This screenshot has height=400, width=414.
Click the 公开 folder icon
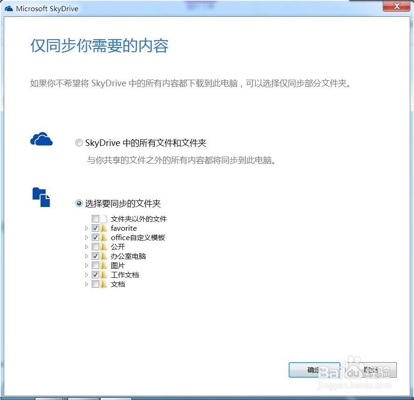point(104,247)
